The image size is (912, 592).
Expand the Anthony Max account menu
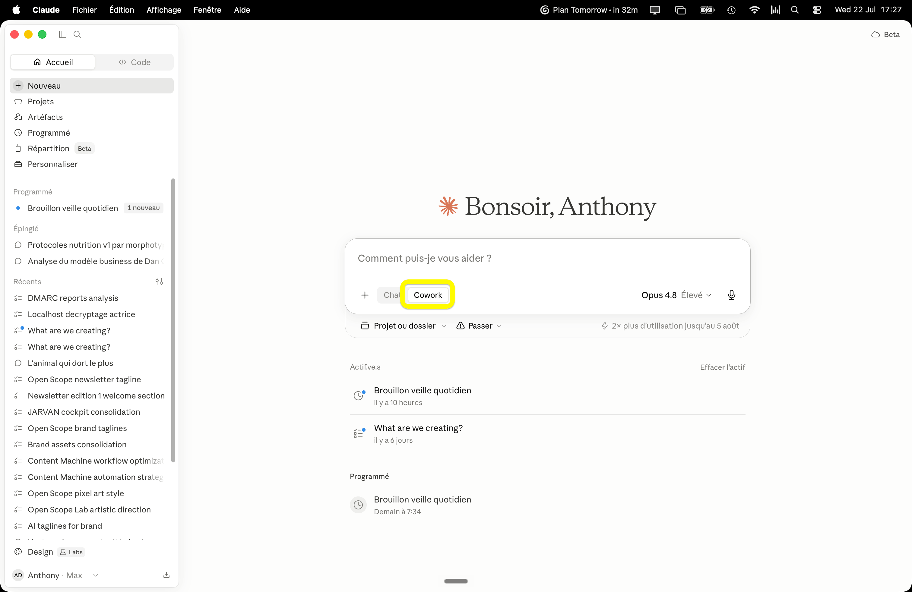pyautogui.click(x=56, y=575)
